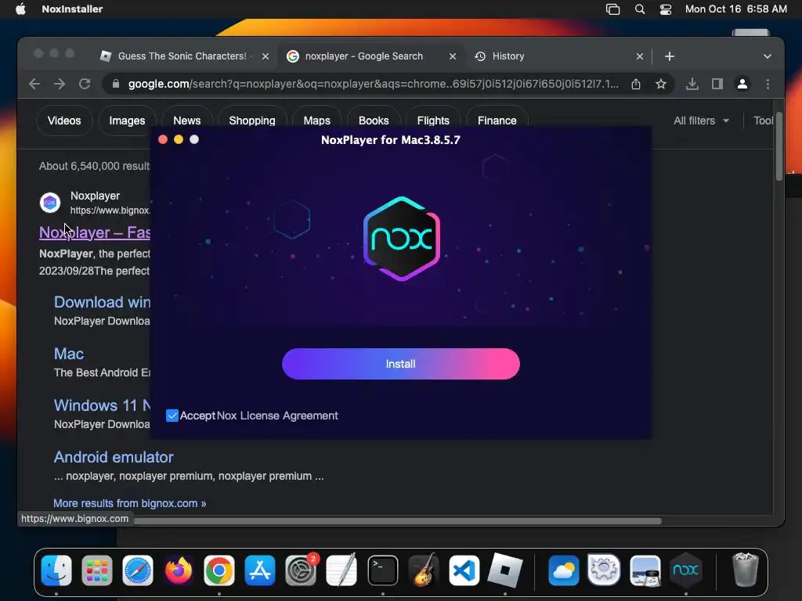
Task: Filter results by Books
Action: click(x=374, y=121)
